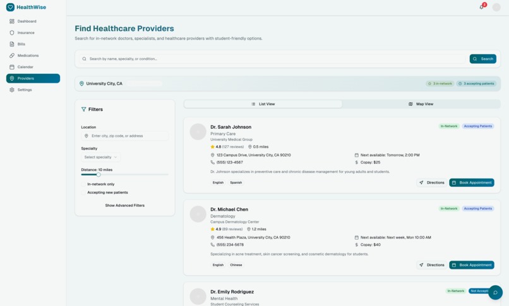Click the 3 in-network badge
The height and width of the screenshot is (306, 509).
(440, 84)
